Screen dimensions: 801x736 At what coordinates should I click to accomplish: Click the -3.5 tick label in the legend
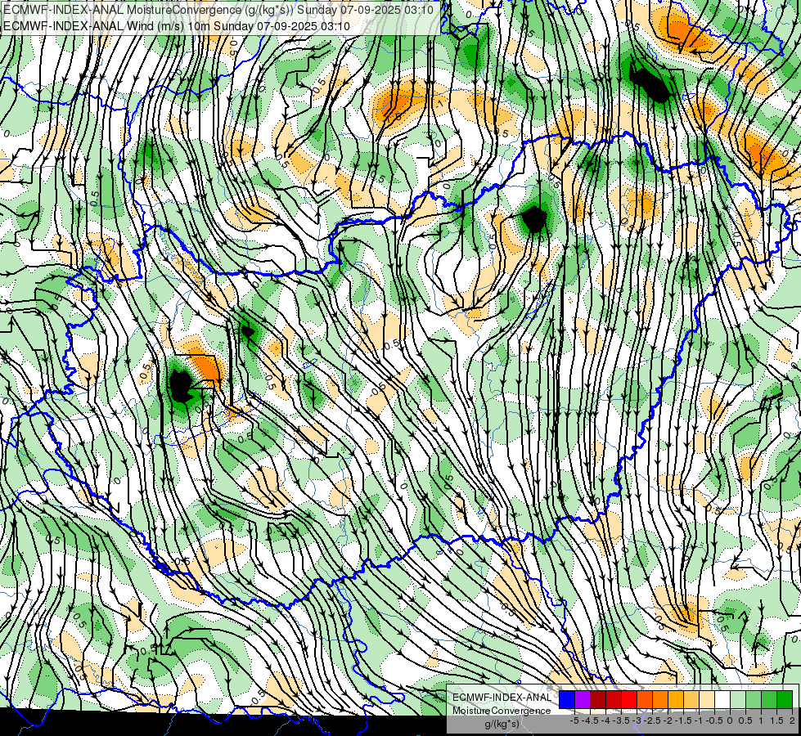click(621, 720)
